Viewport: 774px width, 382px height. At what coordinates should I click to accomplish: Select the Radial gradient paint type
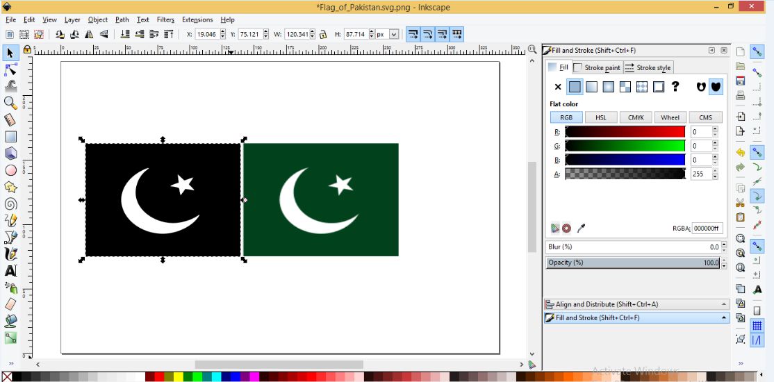tap(608, 87)
